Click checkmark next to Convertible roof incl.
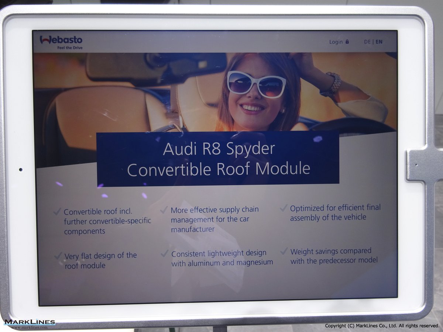443x332 pixels. (x=57, y=212)
